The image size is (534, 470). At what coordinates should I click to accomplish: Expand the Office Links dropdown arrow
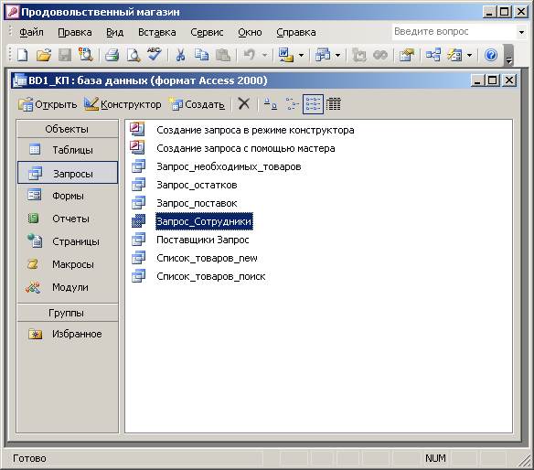click(301, 55)
